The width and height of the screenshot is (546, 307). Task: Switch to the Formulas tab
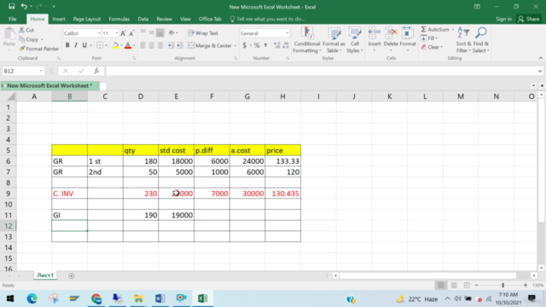[x=119, y=19]
